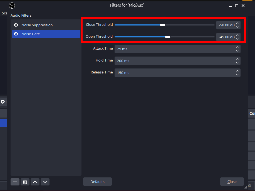Increase Close Threshold with up arrow
Screen dimensions: 255x191
[x=237, y=23]
